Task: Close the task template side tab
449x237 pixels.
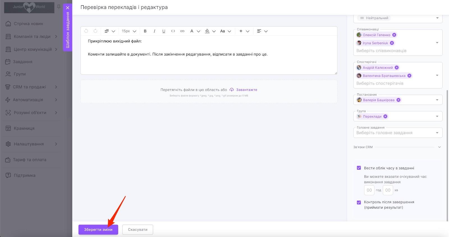Action: click(68, 8)
